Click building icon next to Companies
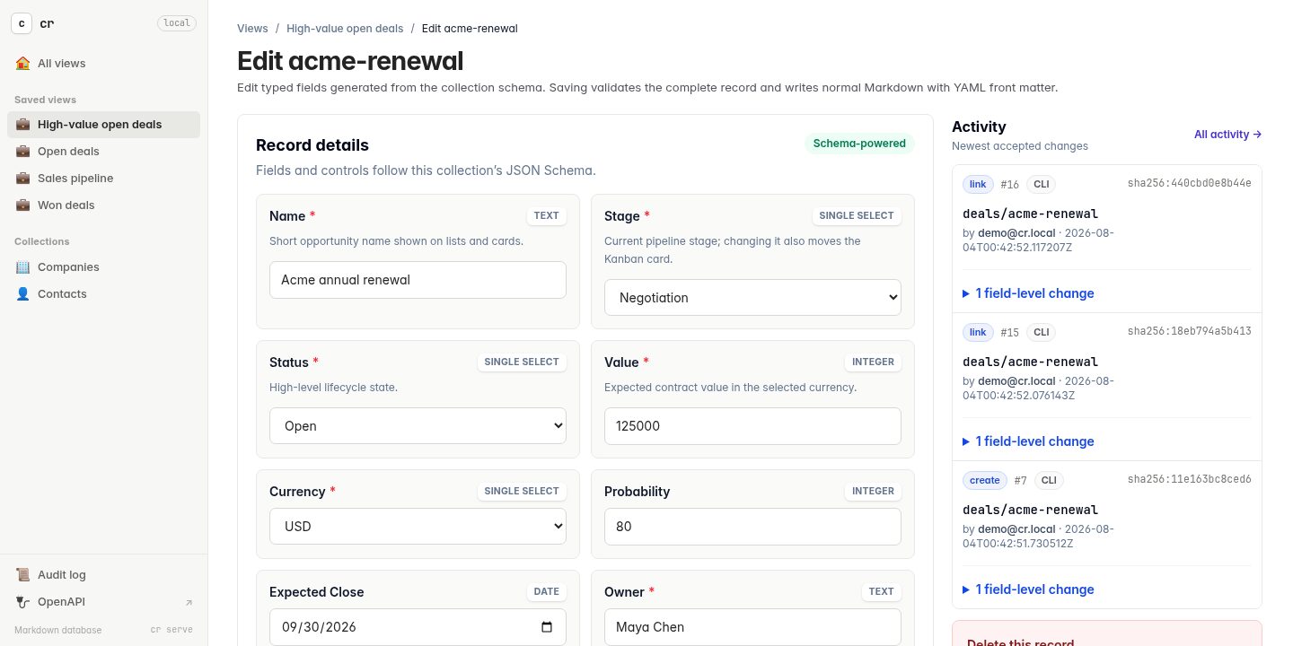This screenshot has height=646, width=1293. coord(22,267)
